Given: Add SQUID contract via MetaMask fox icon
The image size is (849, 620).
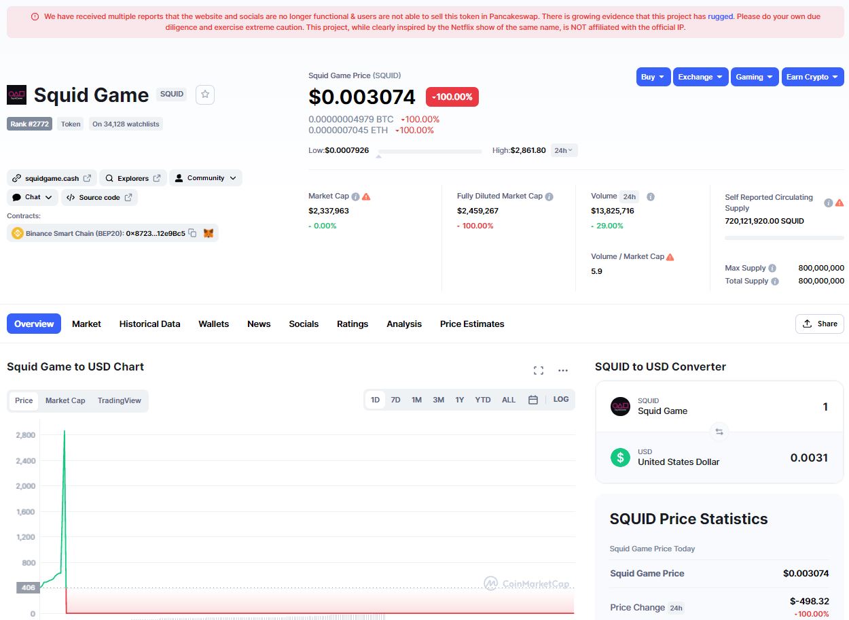Looking at the screenshot, I should click(209, 232).
